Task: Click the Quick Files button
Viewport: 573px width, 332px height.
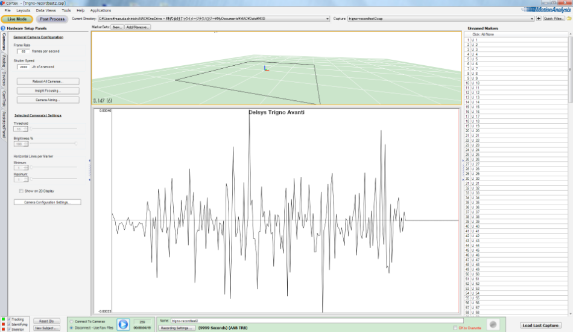Action: point(554,19)
